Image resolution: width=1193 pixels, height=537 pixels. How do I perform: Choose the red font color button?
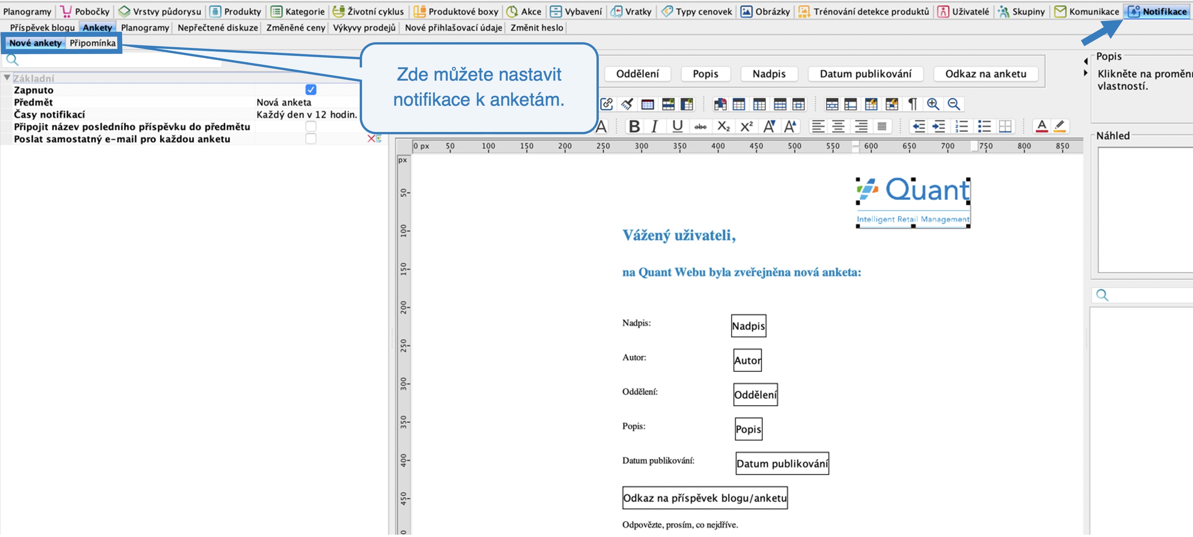point(1041,126)
